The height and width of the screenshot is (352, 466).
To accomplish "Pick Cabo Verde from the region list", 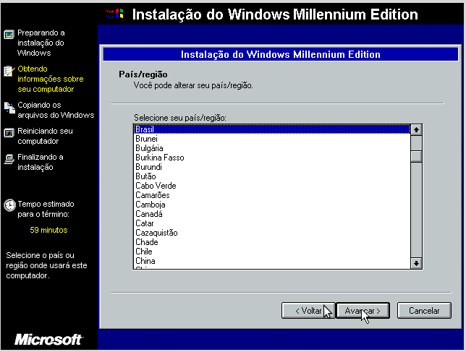I will pyautogui.click(x=272, y=186).
